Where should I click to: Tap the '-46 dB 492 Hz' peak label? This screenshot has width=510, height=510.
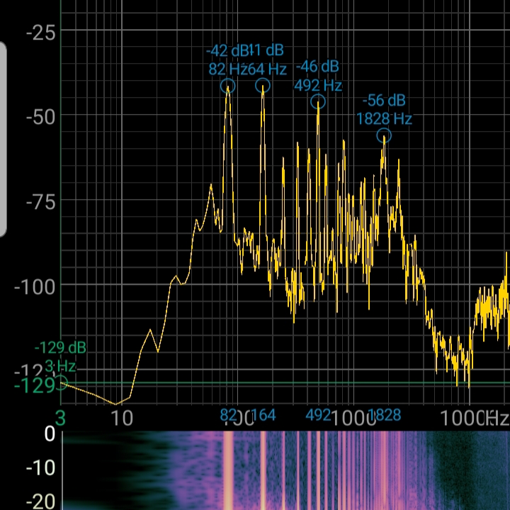tap(318, 76)
